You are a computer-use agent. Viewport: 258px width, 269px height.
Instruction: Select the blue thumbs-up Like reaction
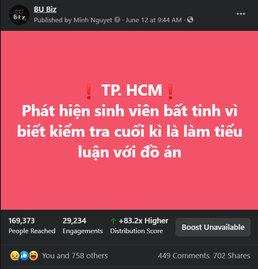pos(24,256)
